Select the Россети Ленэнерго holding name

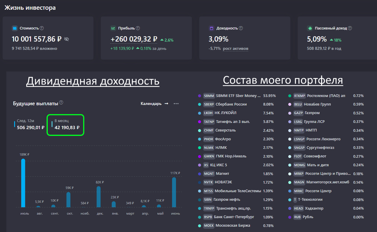point(324,139)
